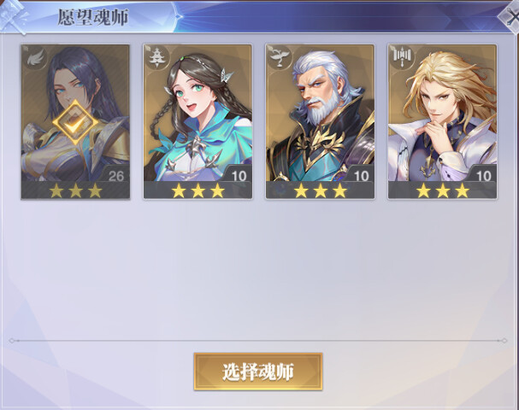The height and width of the screenshot is (410, 519).
Task: Select the white-bearded elder card
Action: click(320, 121)
